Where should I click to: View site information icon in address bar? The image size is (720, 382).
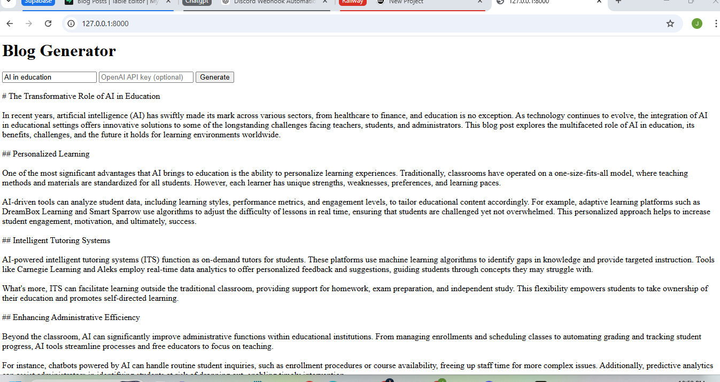[72, 24]
